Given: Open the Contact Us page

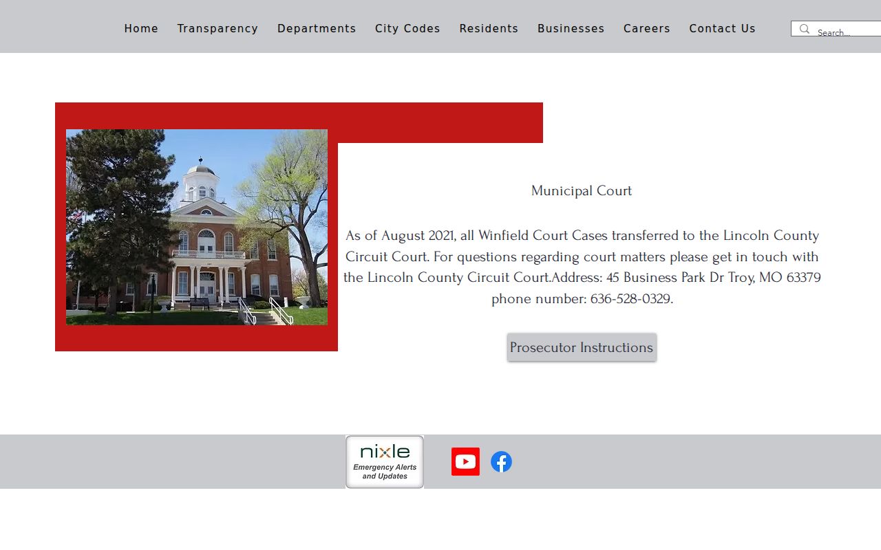Looking at the screenshot, I should 722,29.
